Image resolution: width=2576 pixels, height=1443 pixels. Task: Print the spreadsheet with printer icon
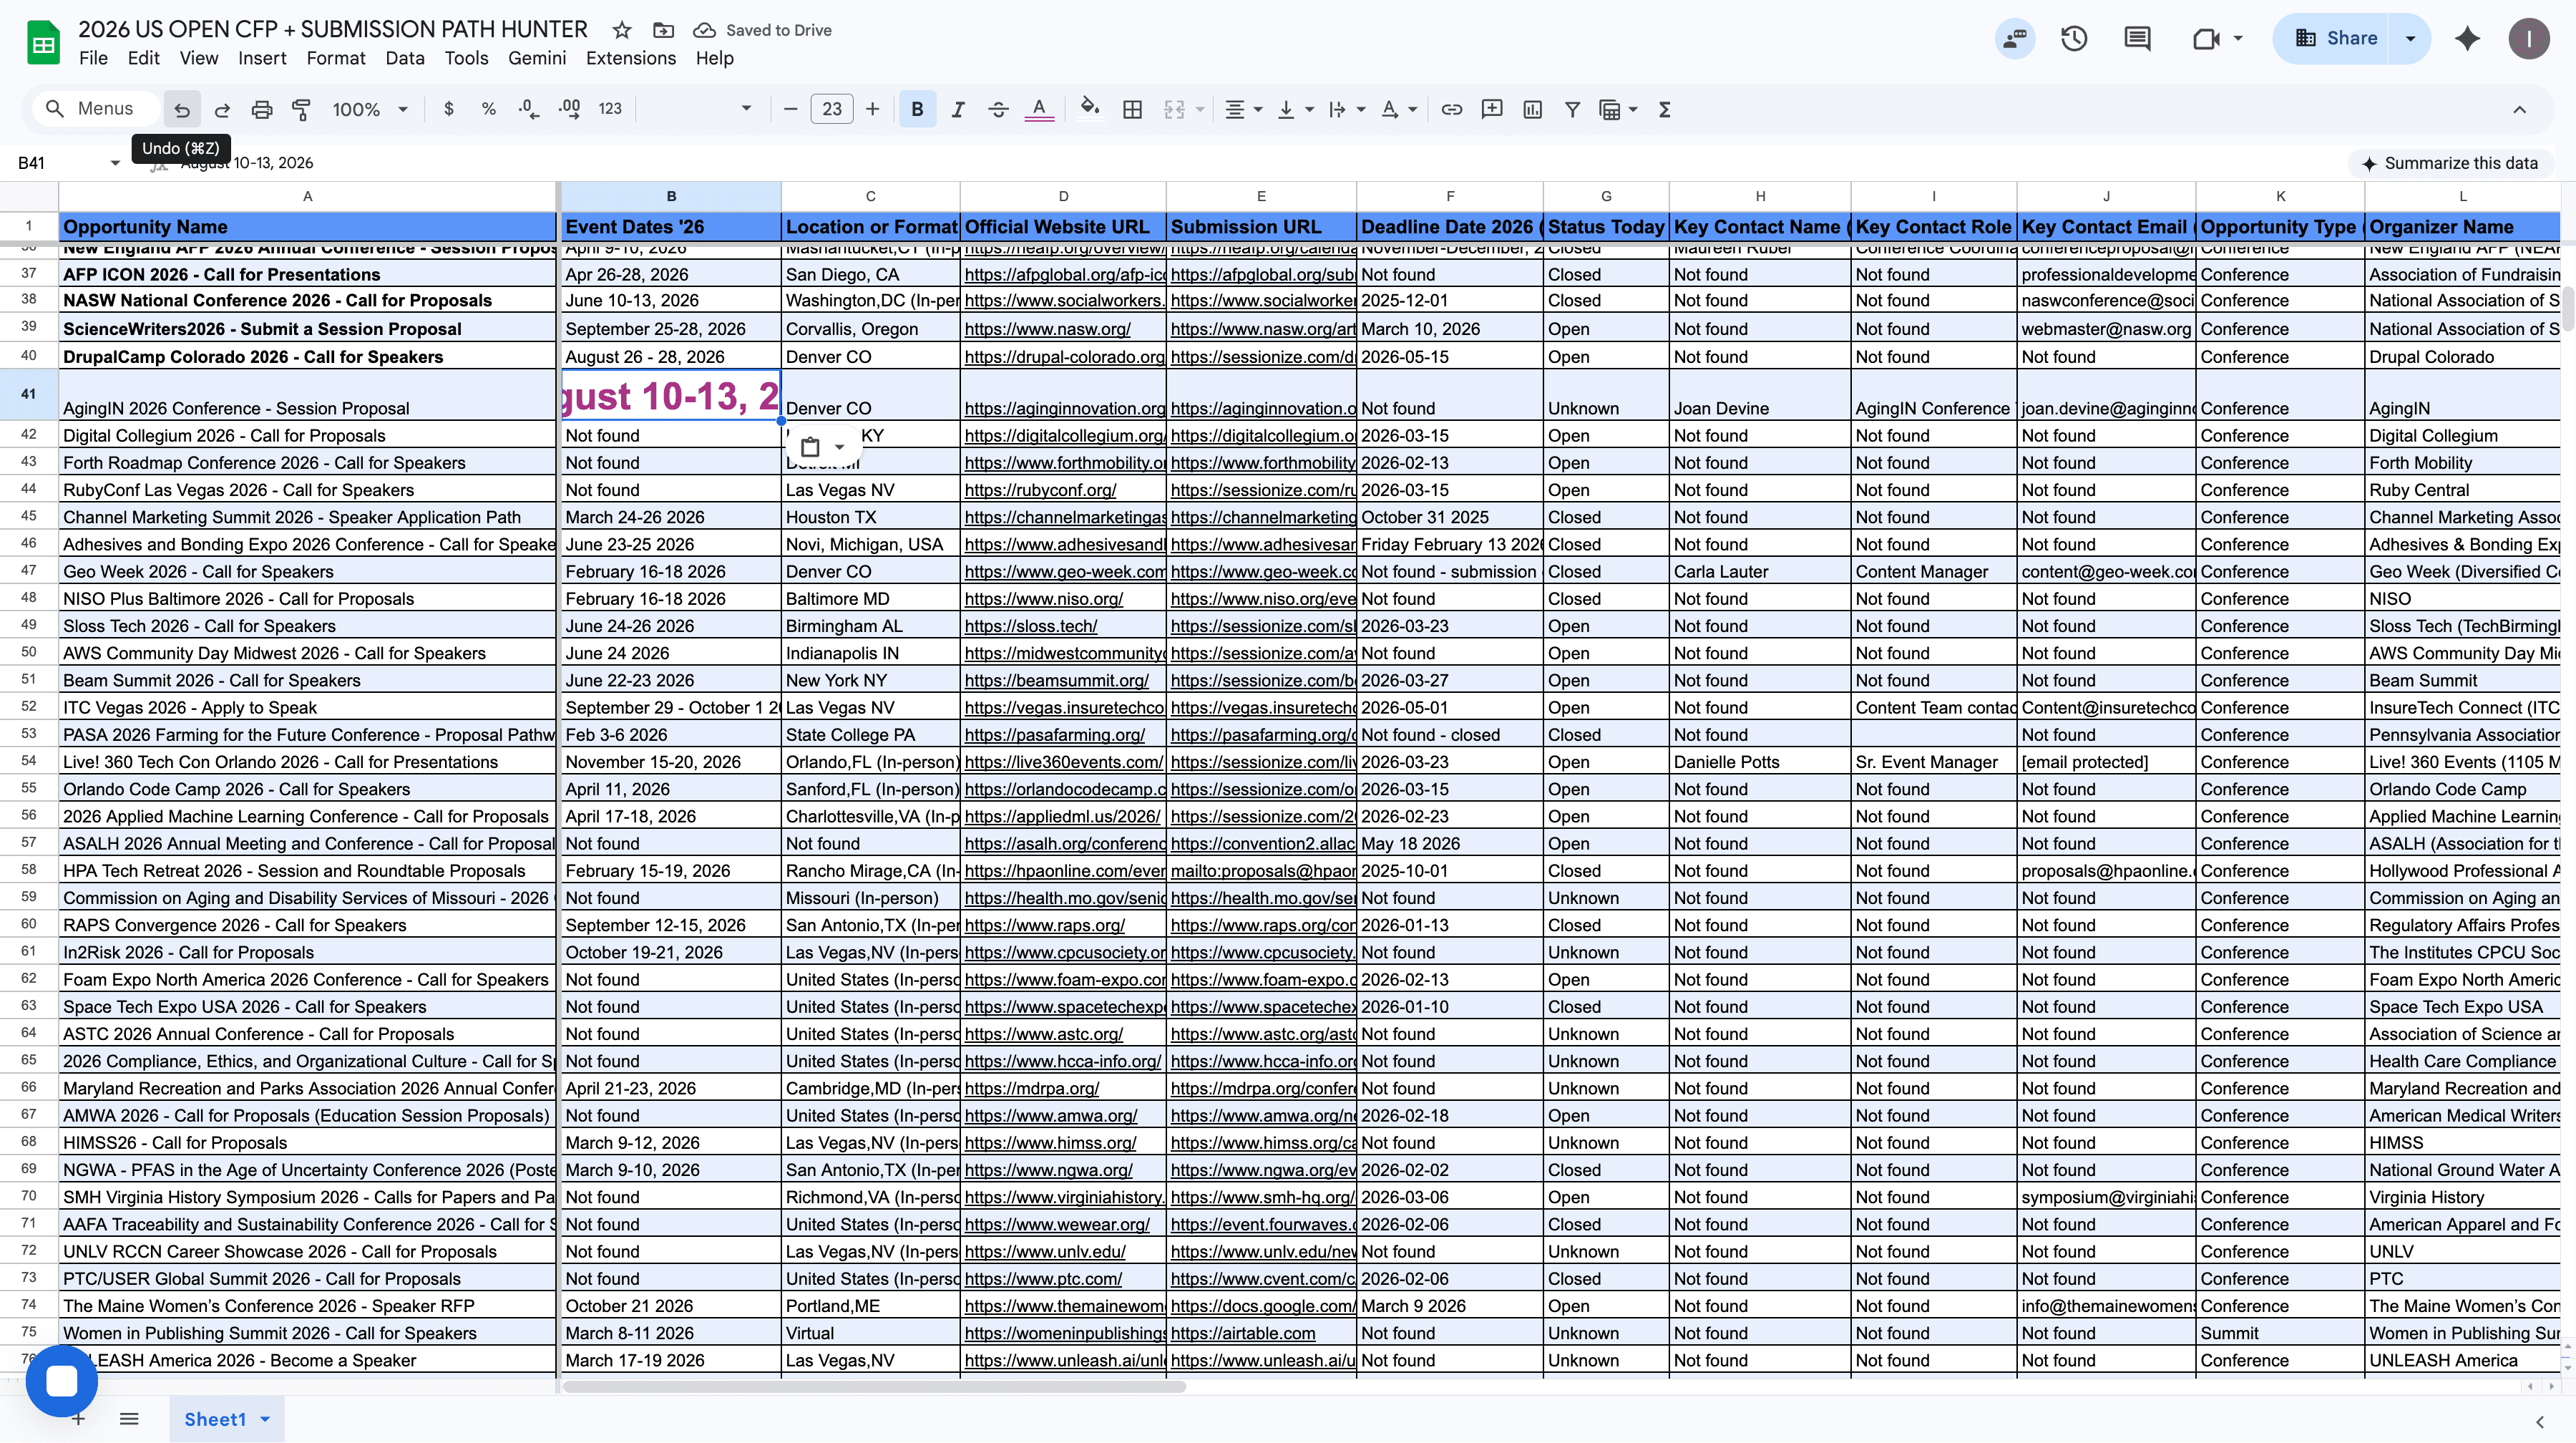coord(262,110)
